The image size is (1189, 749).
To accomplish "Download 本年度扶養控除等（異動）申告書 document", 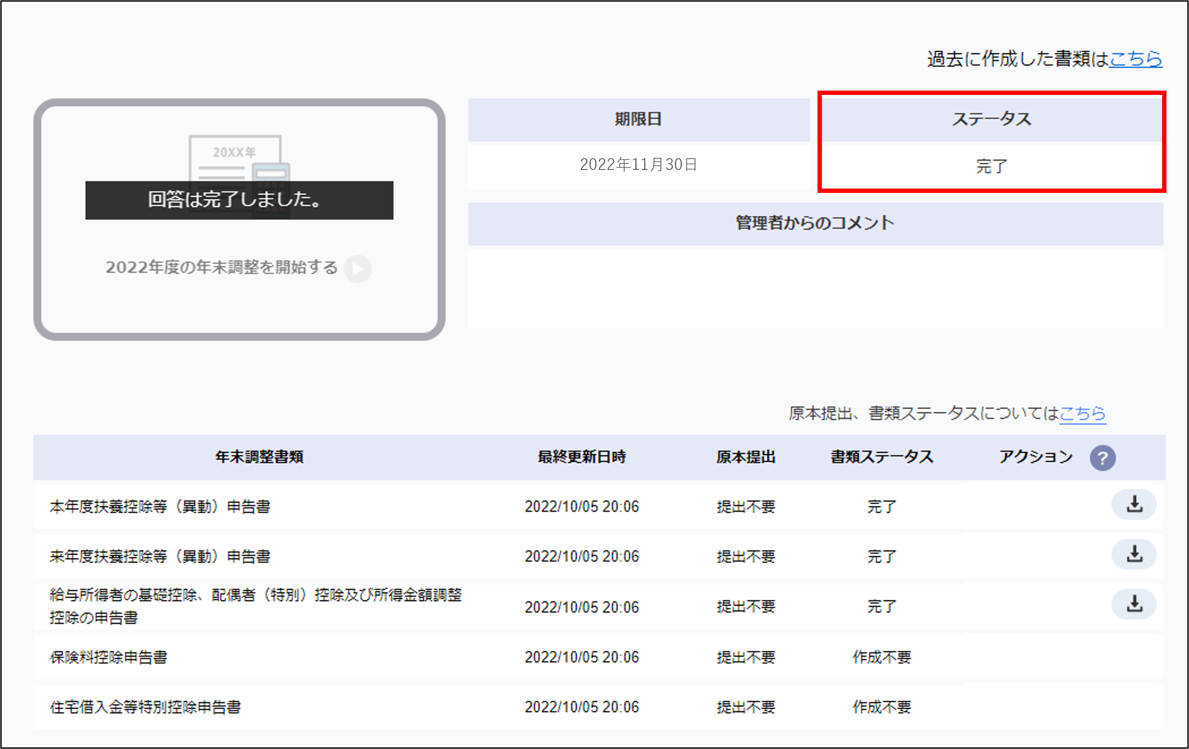I will pyautogui.click(x=1134, y=505).
